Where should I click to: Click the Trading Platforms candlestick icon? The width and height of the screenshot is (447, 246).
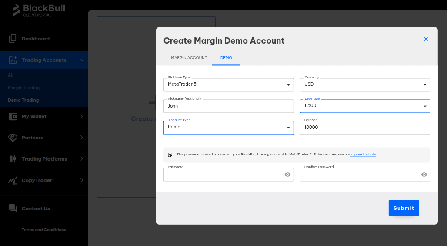point(13,159)
